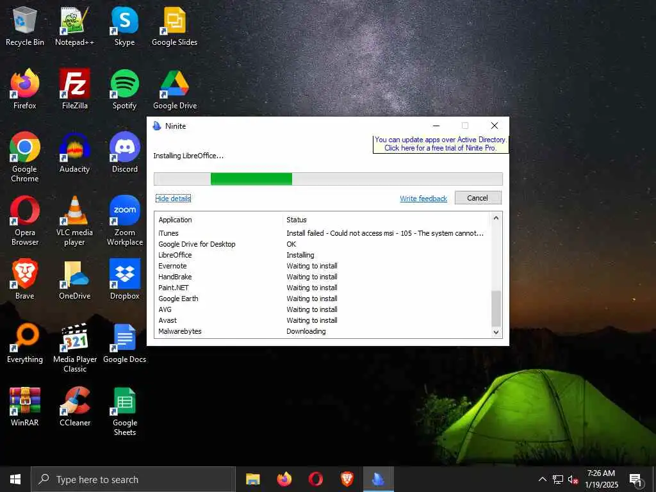This screenshot has height=492, width=656.
Task: Select the FileZilla desktop shortcut
Action: (74, 90)
